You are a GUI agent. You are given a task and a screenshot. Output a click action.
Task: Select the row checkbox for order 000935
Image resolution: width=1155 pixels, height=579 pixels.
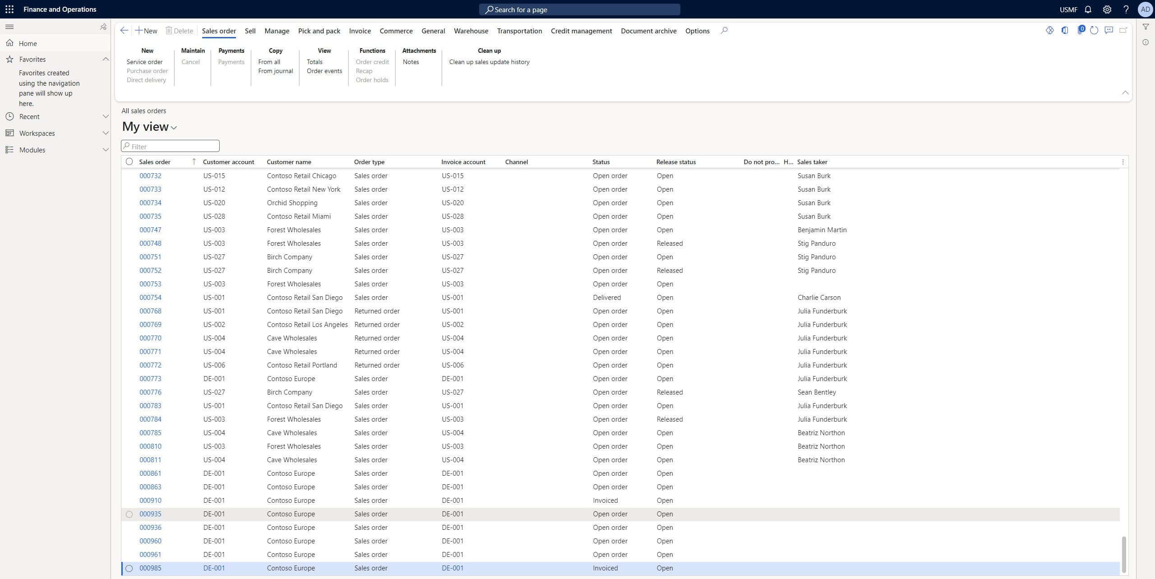(129, 514)
